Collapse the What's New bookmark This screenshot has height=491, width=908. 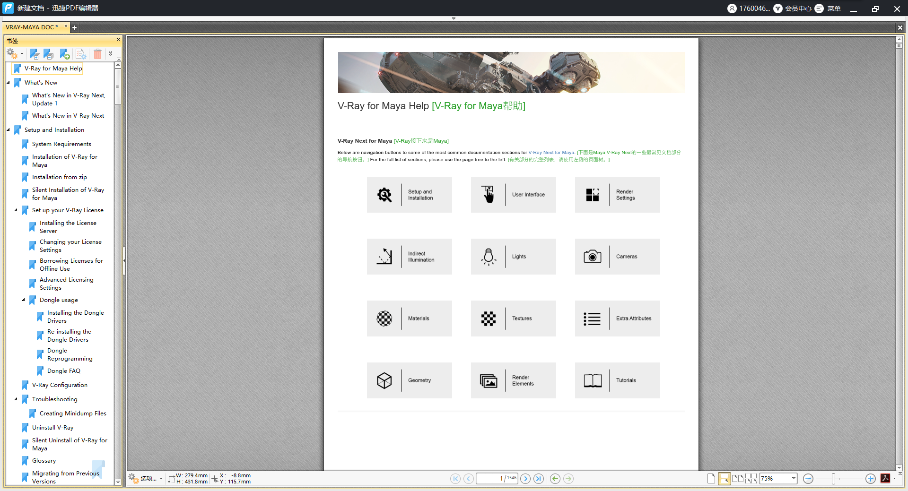pyautogui.click(x=9, y=82)
